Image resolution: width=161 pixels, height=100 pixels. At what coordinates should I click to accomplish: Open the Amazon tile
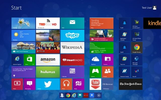pos(48,60)
